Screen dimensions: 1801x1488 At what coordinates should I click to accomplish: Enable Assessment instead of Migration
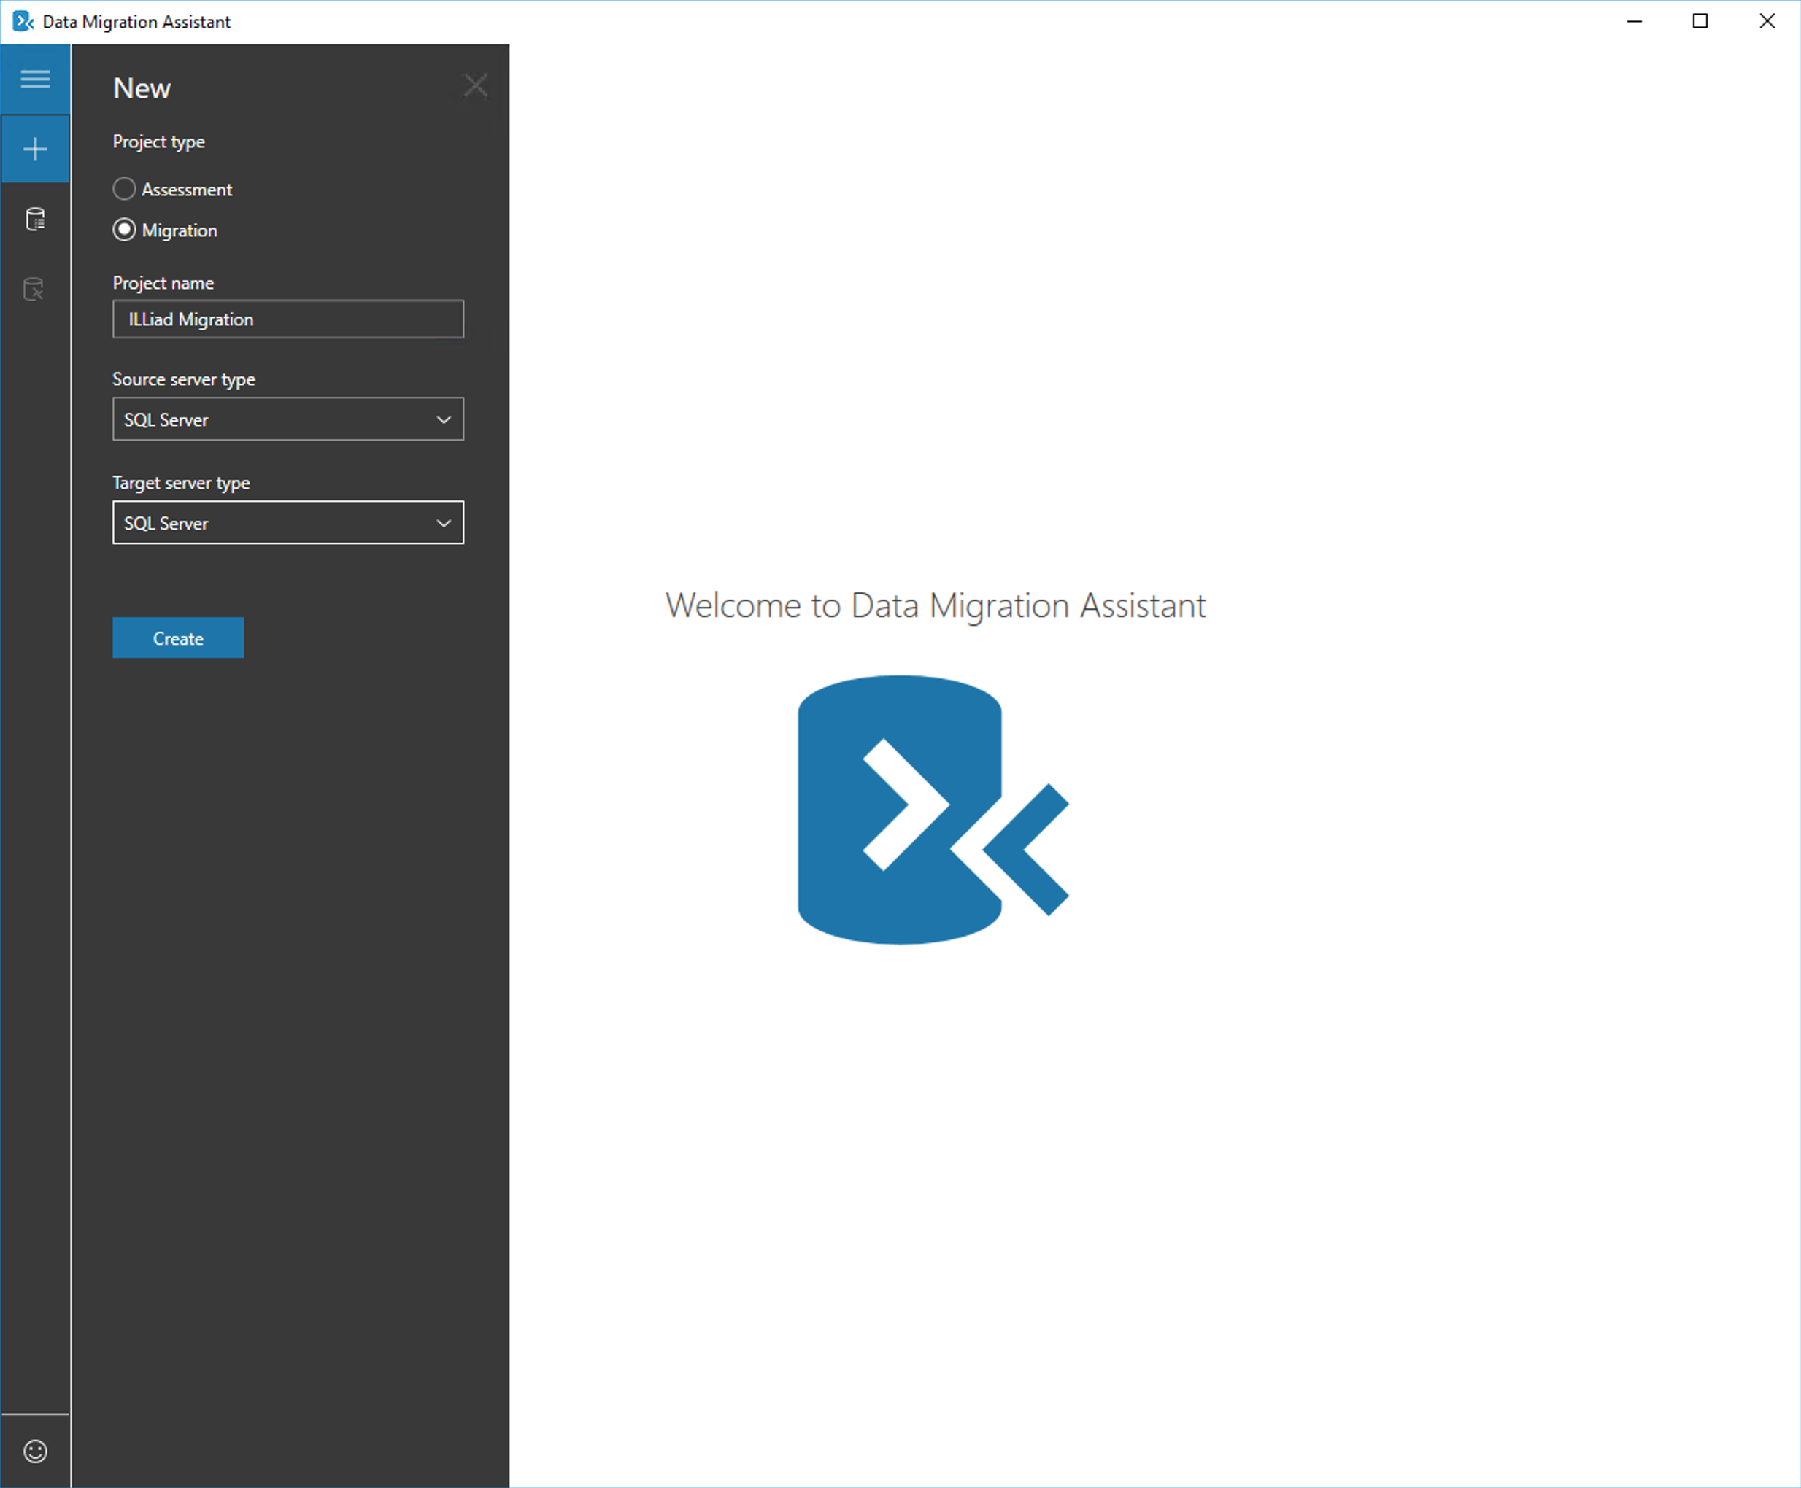124,189
